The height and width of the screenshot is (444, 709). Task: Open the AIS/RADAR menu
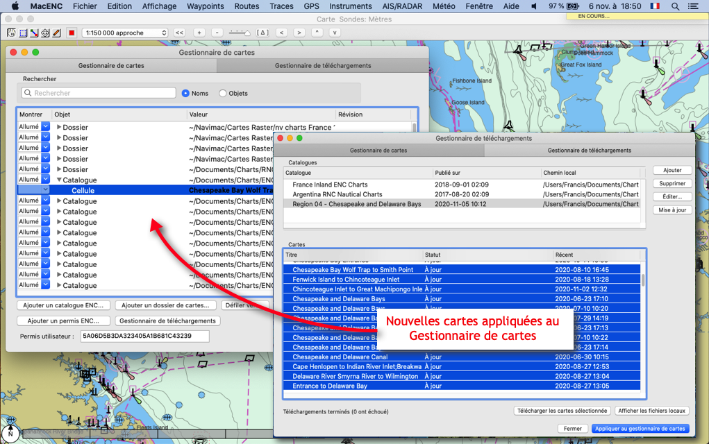[402, 6]
